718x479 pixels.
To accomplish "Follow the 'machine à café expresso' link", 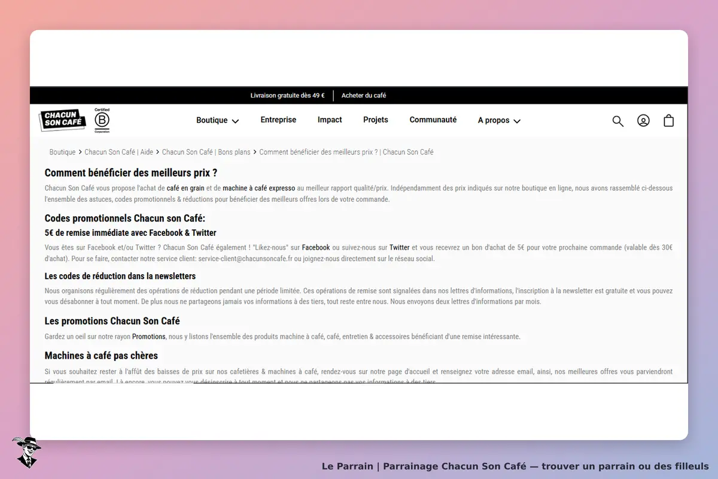I will click(x=259, y=188).
